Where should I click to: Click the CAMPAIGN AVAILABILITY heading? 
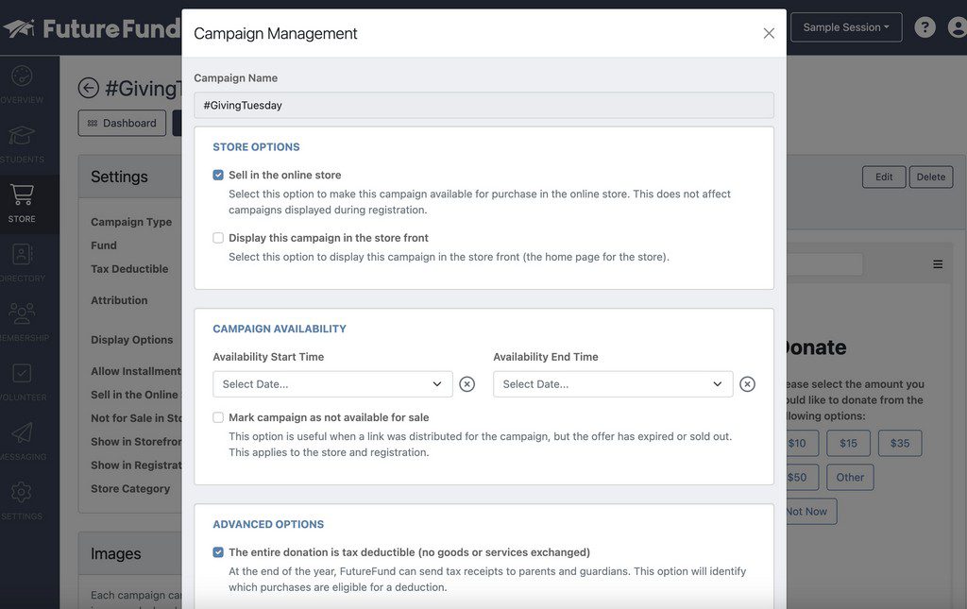pyautogui.click(x=280, y=330)
